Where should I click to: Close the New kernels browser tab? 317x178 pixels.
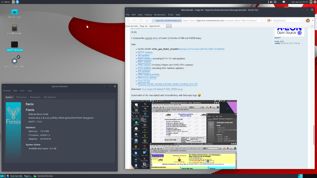coord(164,26)
